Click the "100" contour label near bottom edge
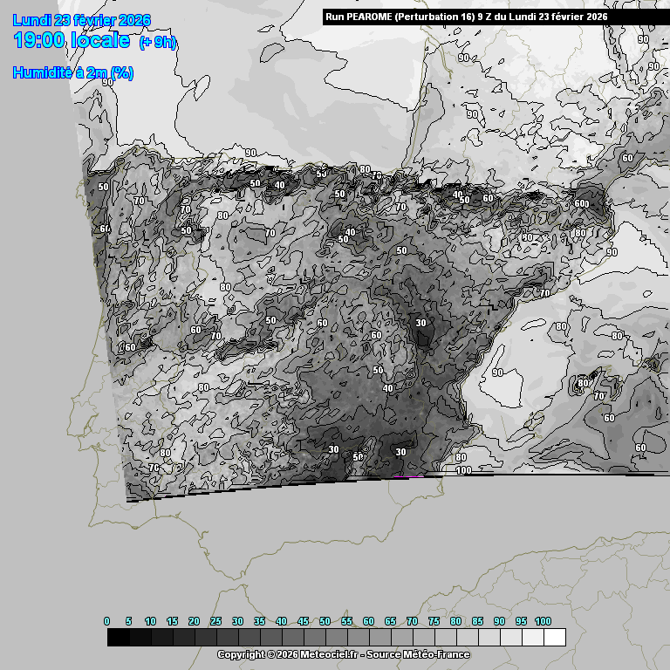Viewport: 670px width, 670px height. click(463, 470)
